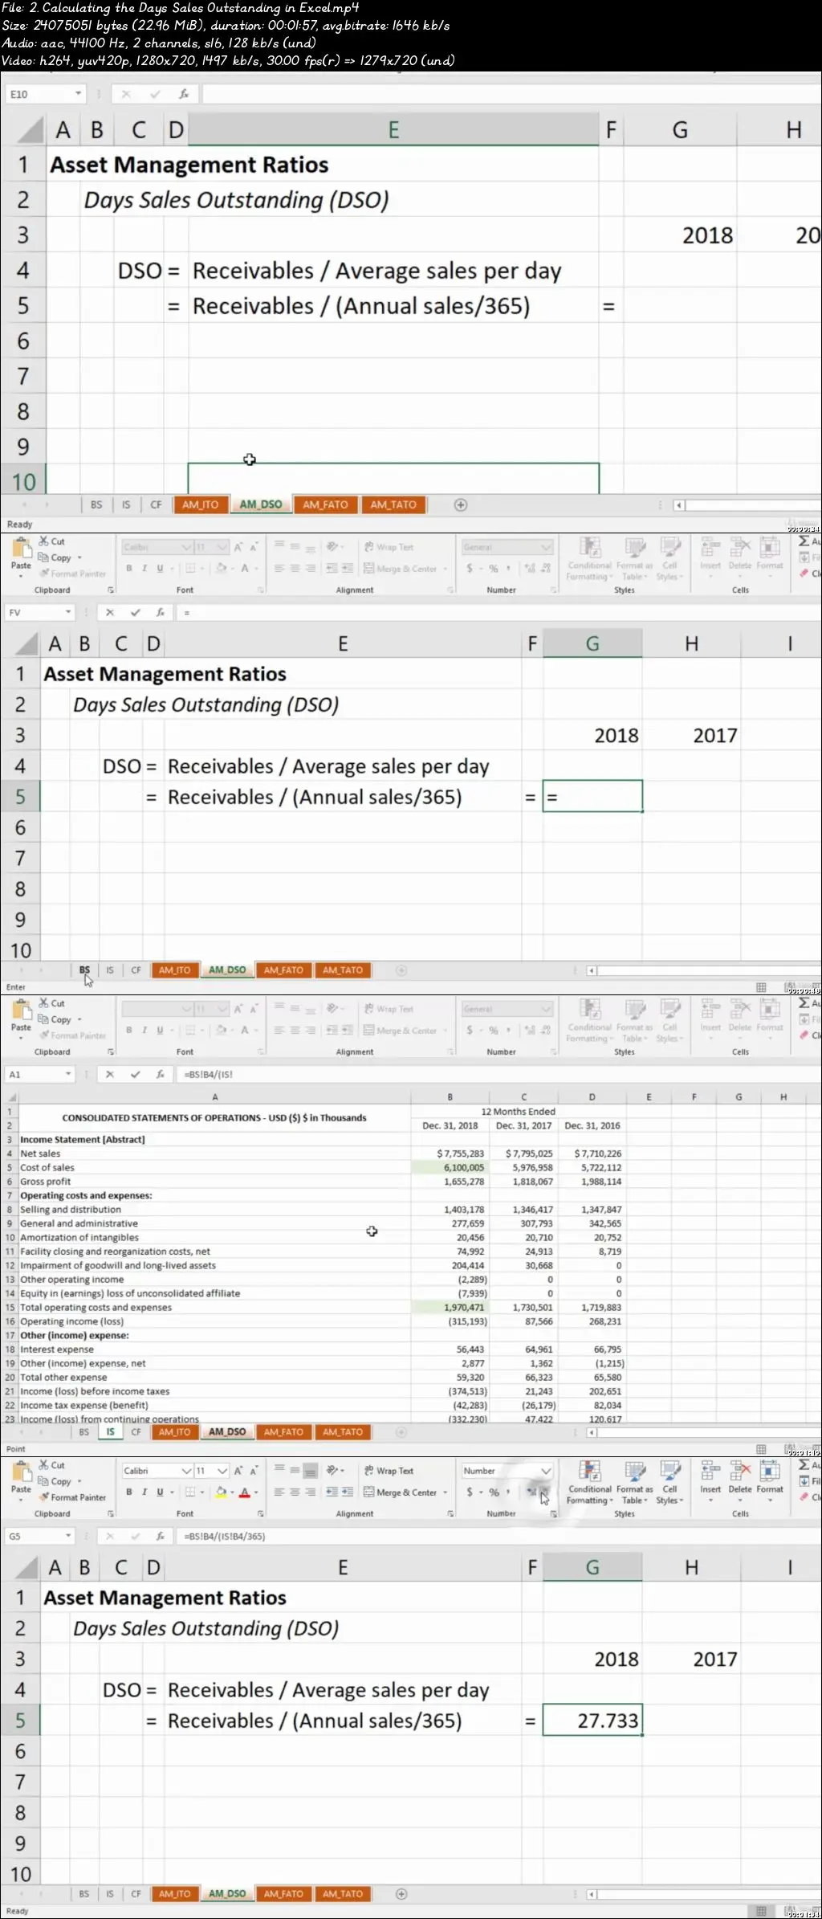The height and width of the screenshot is (1919, 822).
Task: Click Cut in the G5 frame's ribbon
Action: [52, 1465]
